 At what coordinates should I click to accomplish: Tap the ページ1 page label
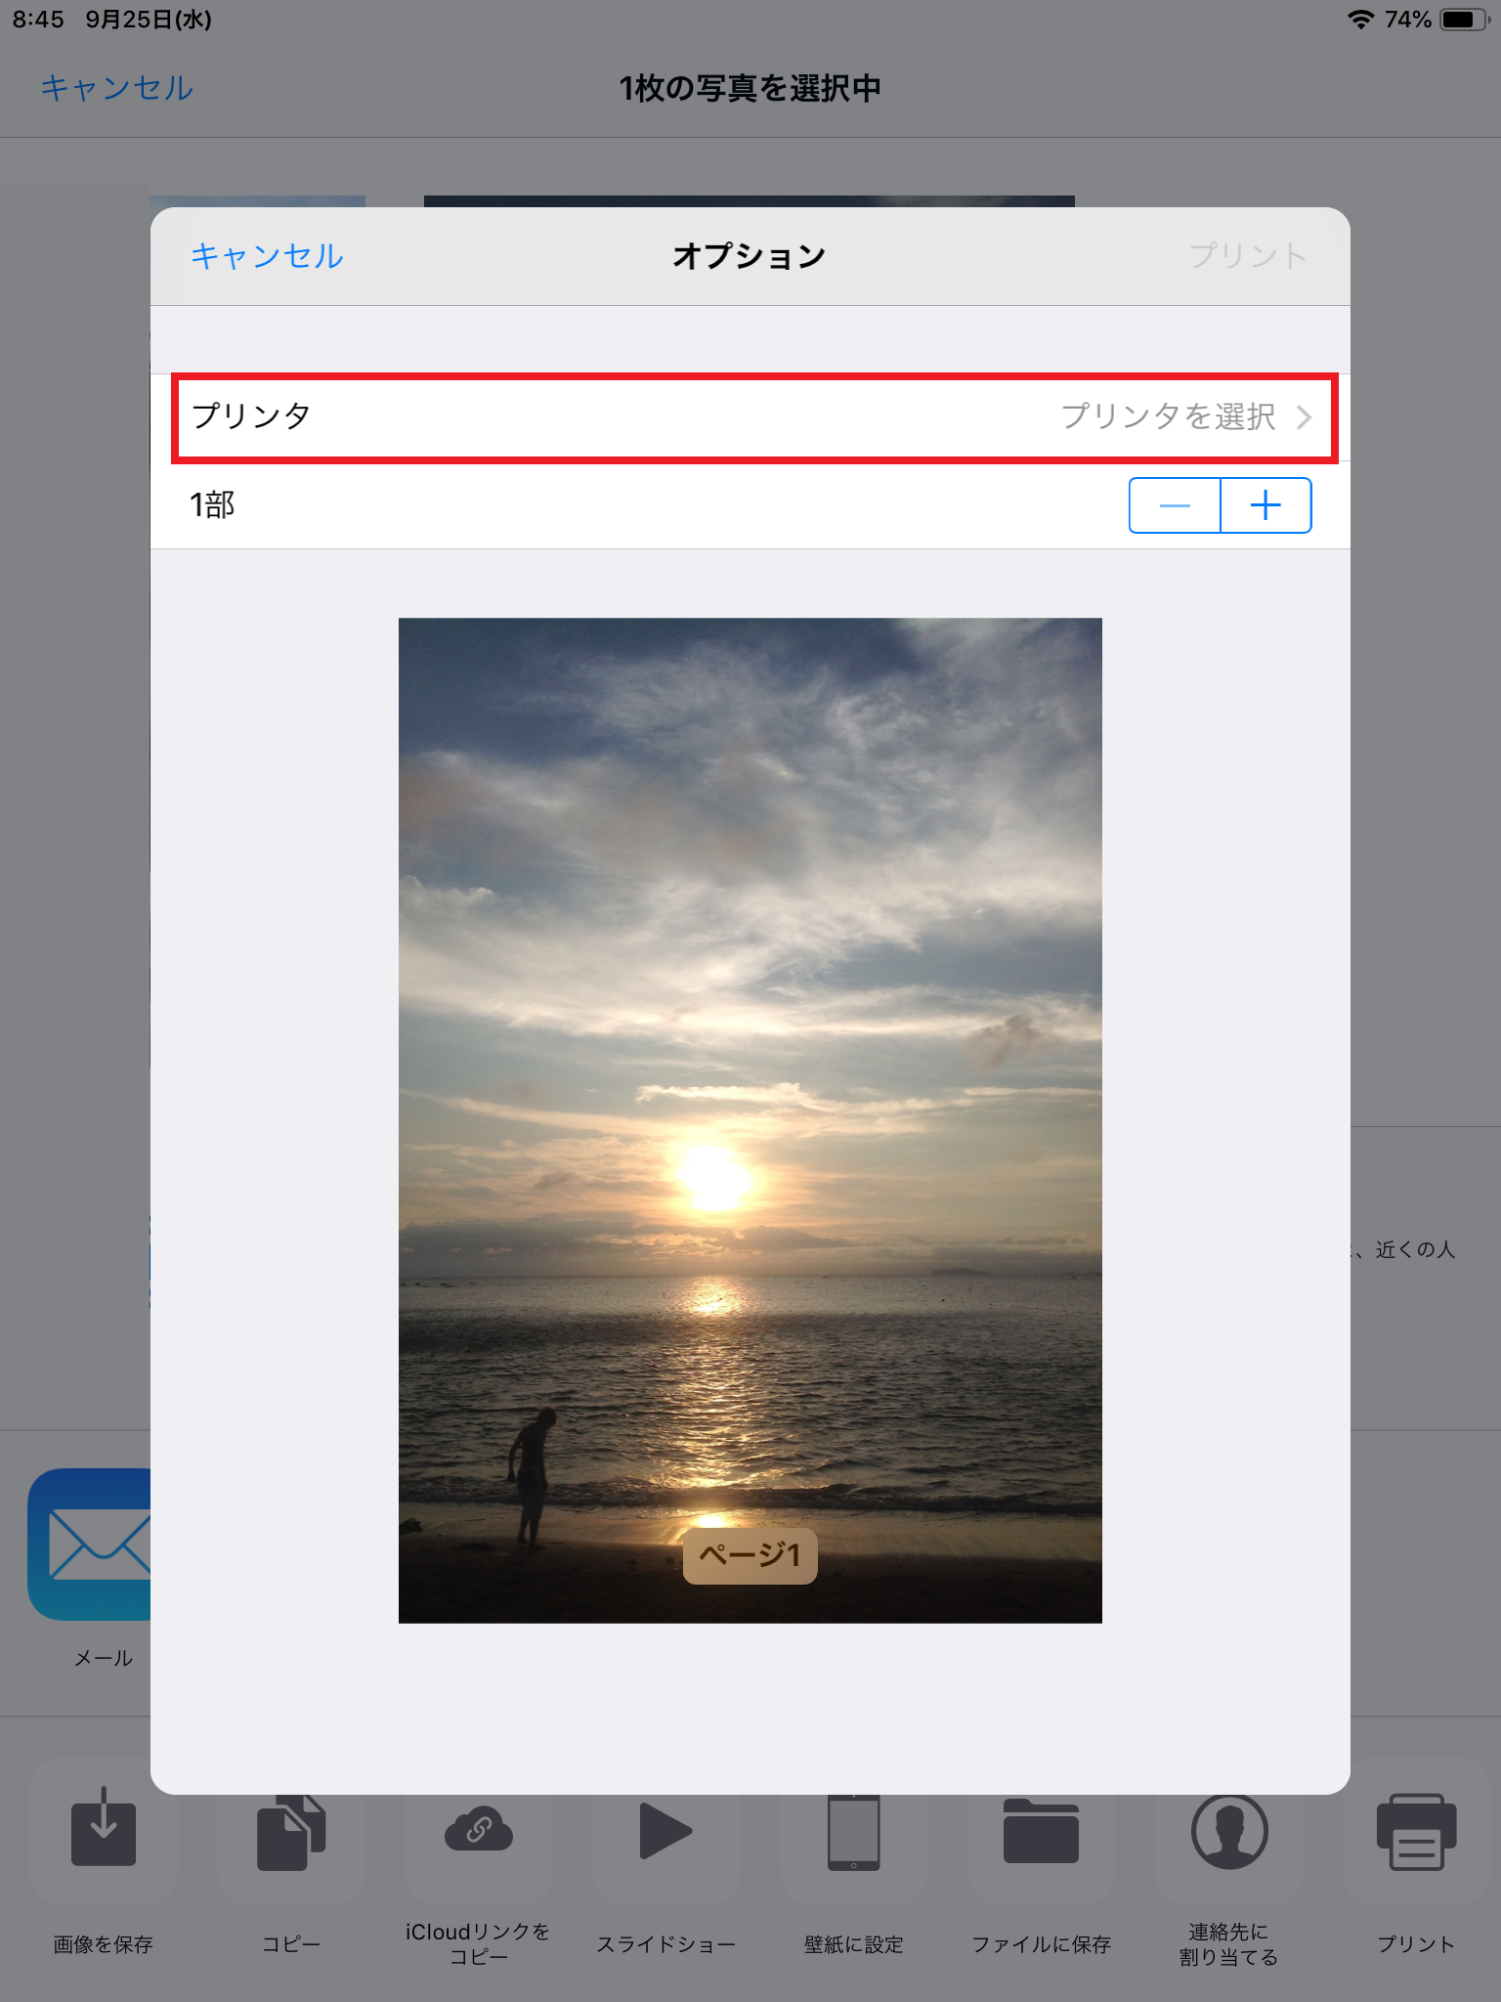tap(750, 1555)
